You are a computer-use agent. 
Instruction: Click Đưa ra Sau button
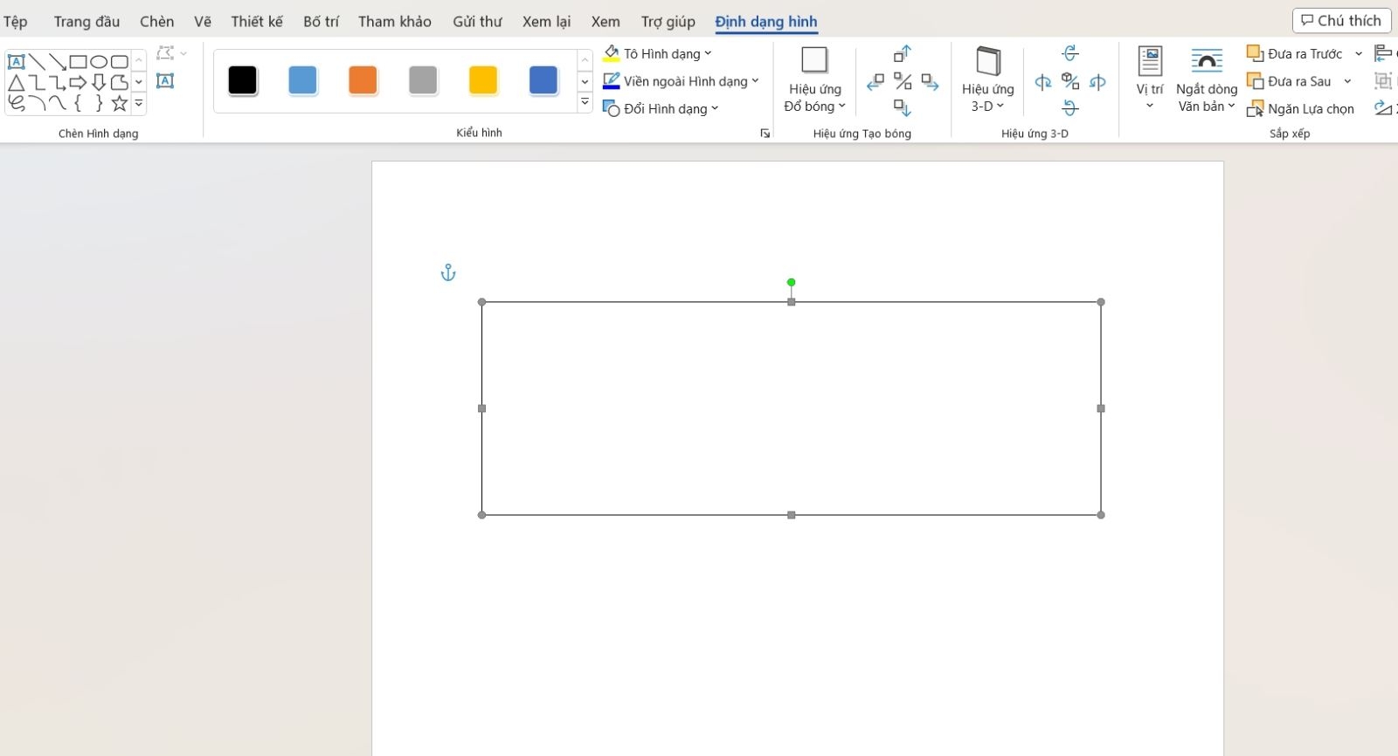pos(1290,81)
